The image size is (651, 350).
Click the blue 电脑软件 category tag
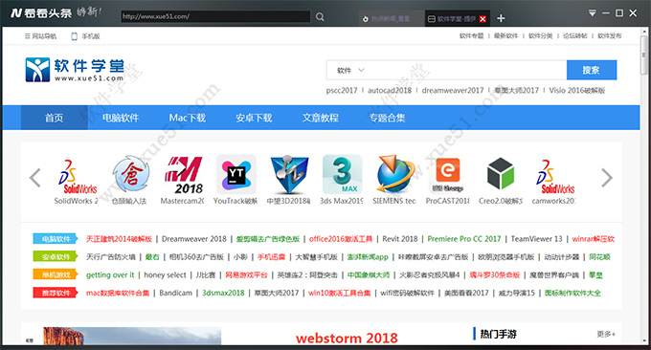coord(56,239)
